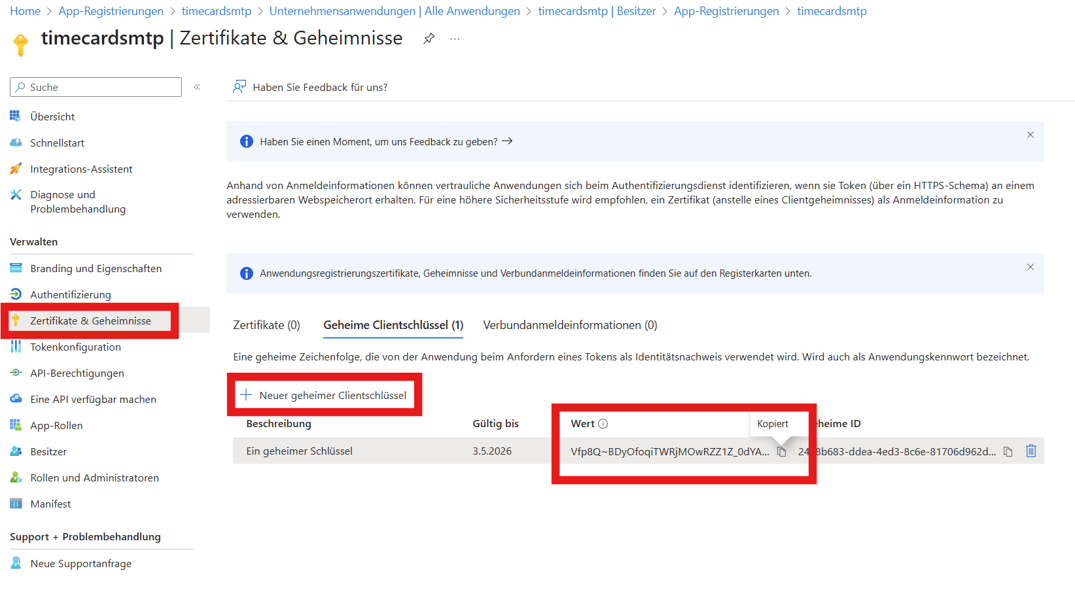This screenshot has width=1075, height=590.
Task: Select the Ein geheimer Schlüssel description cell
Action: (299, 451)
